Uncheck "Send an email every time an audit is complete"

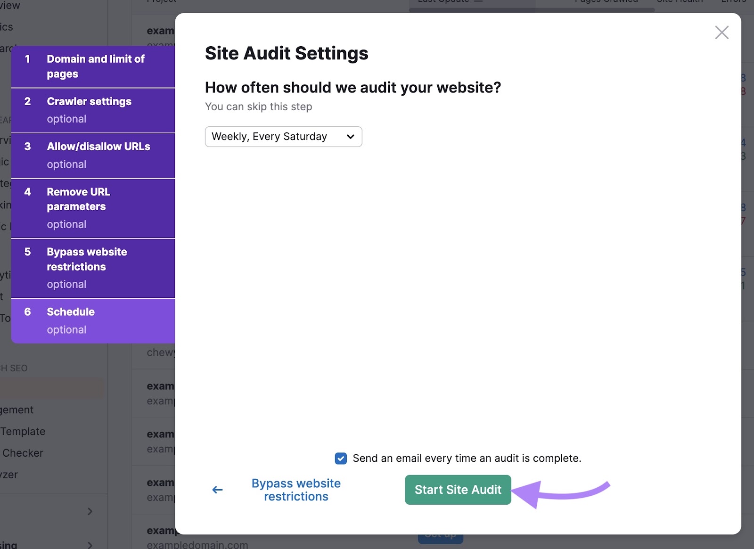[x=340, y=458]
